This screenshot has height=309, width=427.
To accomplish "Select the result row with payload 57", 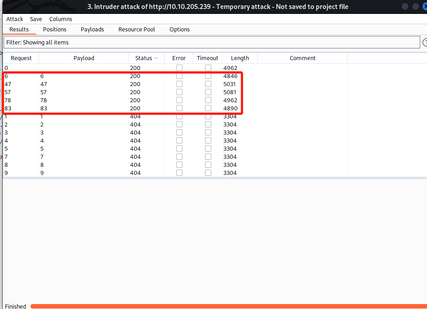I will pos(90,92).
